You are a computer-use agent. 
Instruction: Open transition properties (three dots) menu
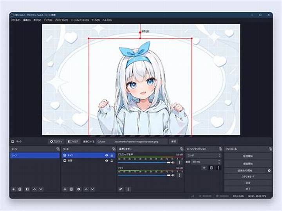coord(219,168)
